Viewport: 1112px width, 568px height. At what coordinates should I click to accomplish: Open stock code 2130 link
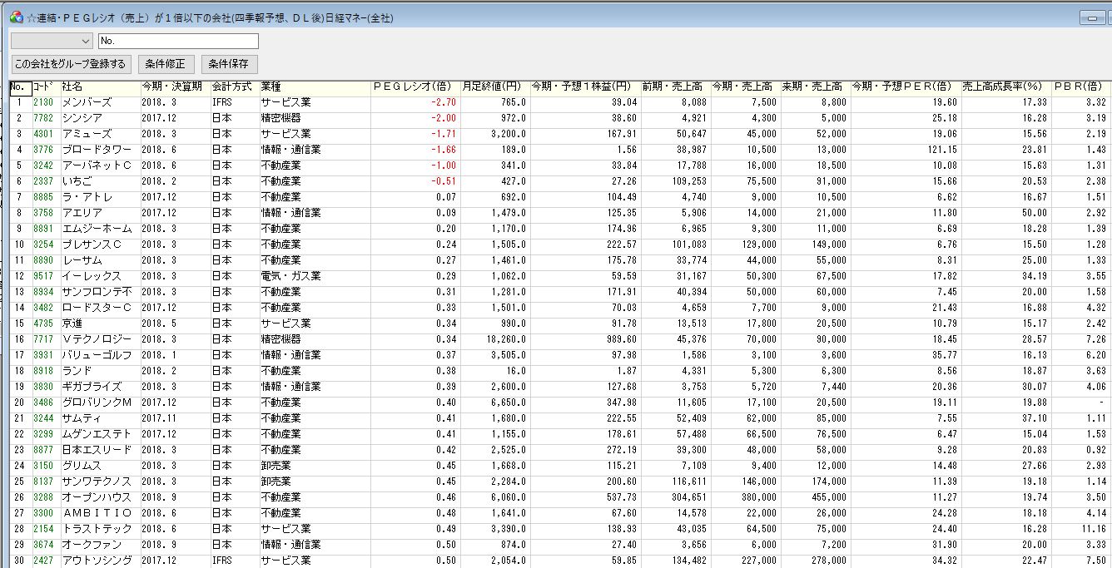pyautogui.click(x=43, y=102)
